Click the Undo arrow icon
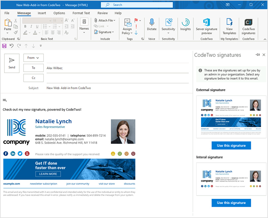This screenshot has width=268, height=218. coord(12,46)
